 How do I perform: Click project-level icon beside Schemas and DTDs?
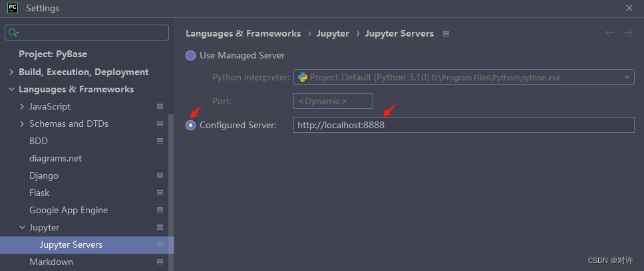pos(160,124)
